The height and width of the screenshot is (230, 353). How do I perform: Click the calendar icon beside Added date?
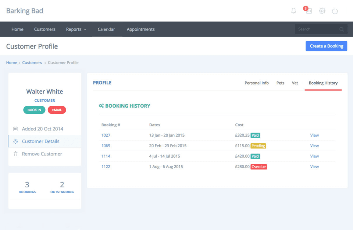pyautogui.click(x=15, y=129)
